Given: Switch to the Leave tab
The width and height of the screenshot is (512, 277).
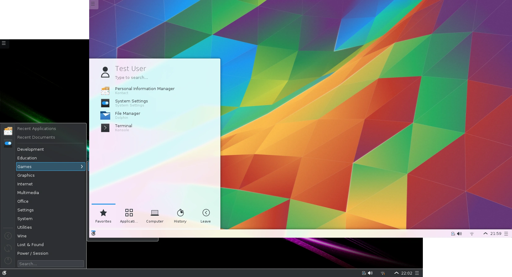Looking at the screenshot, I should tap(206, 216).
